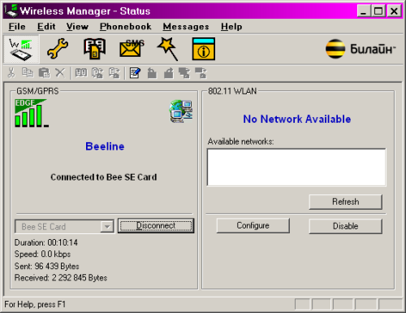This screenshot has width=406, height=313.
Task: Click the Sent 96 439 Bytes readout
Action: (47, 266)
